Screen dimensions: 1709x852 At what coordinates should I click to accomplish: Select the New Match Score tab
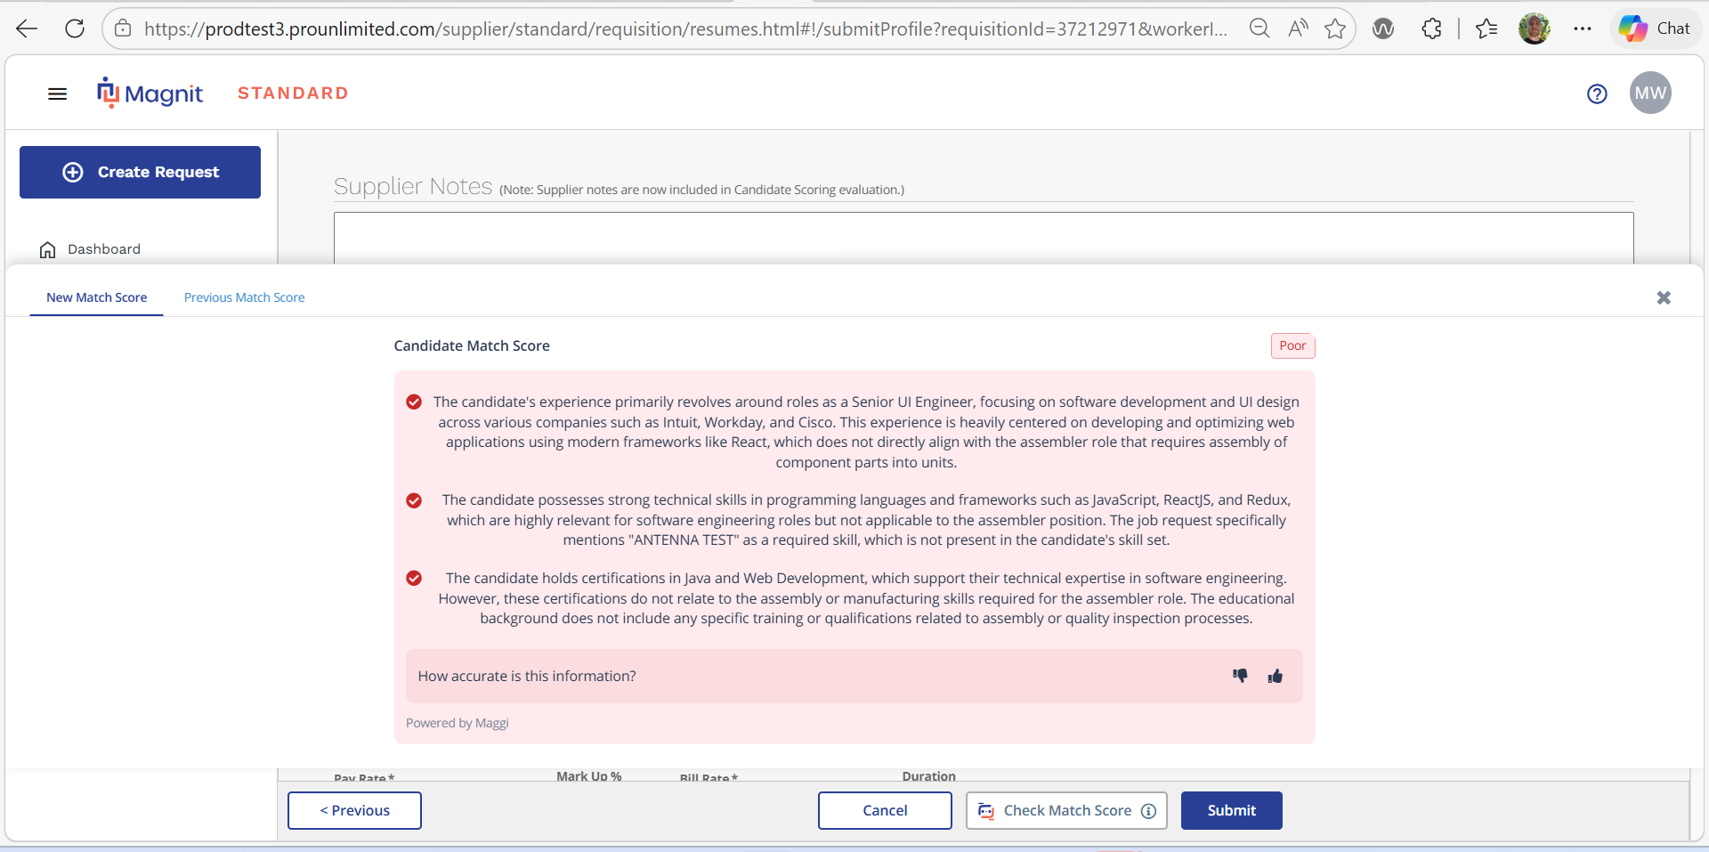tap(96, 297)
